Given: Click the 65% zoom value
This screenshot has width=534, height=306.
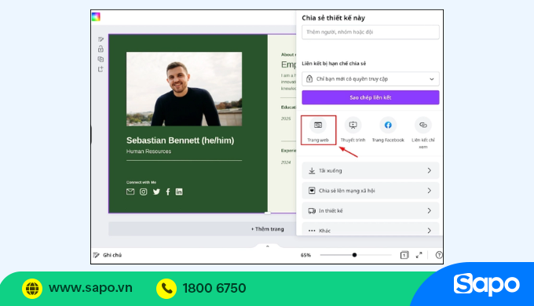Looking at the screenshot, I should (305, 255).
